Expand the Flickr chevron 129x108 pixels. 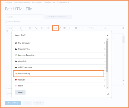coord(105,86)
